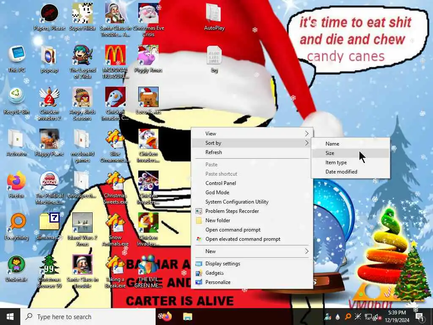Select Open elevated command prompt entry
Screen dimensions: 433x325
click(x=252, y=239)
